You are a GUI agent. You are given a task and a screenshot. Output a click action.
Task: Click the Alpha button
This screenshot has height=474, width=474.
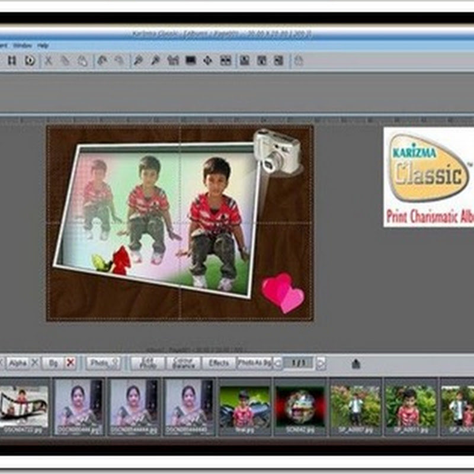coord(18,363)
